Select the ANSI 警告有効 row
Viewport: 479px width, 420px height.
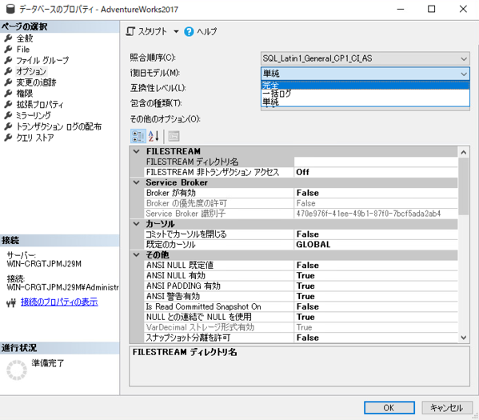301,297
